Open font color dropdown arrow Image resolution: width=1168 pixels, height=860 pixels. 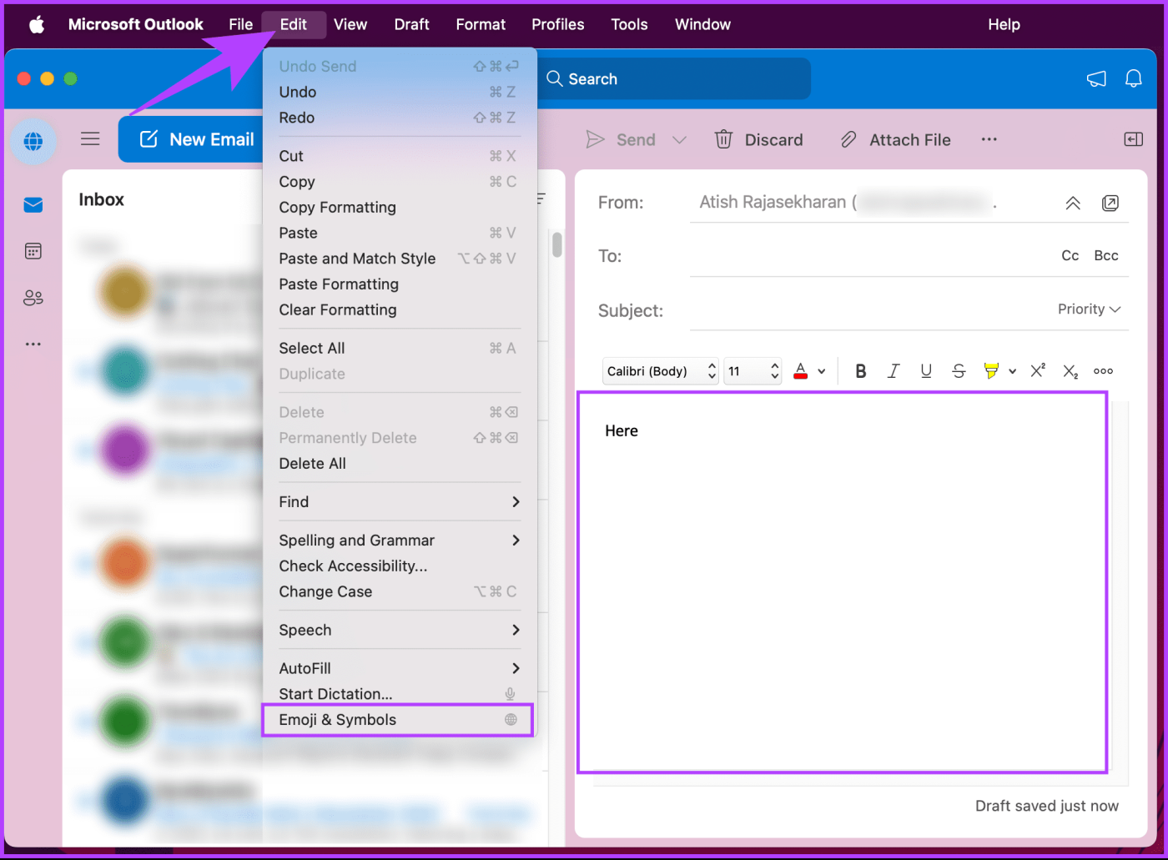pos(822,372)
